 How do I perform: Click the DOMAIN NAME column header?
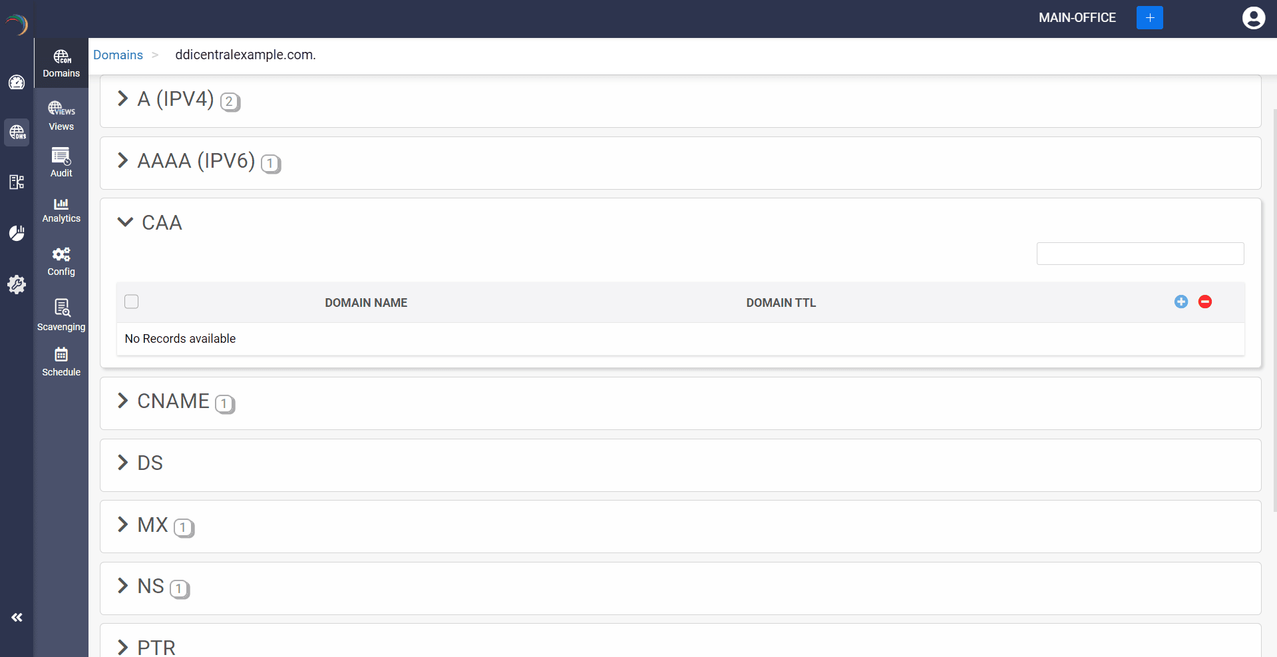[x=366, y=303]
